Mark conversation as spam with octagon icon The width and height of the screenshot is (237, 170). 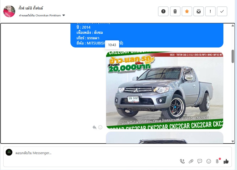(163, 11)
